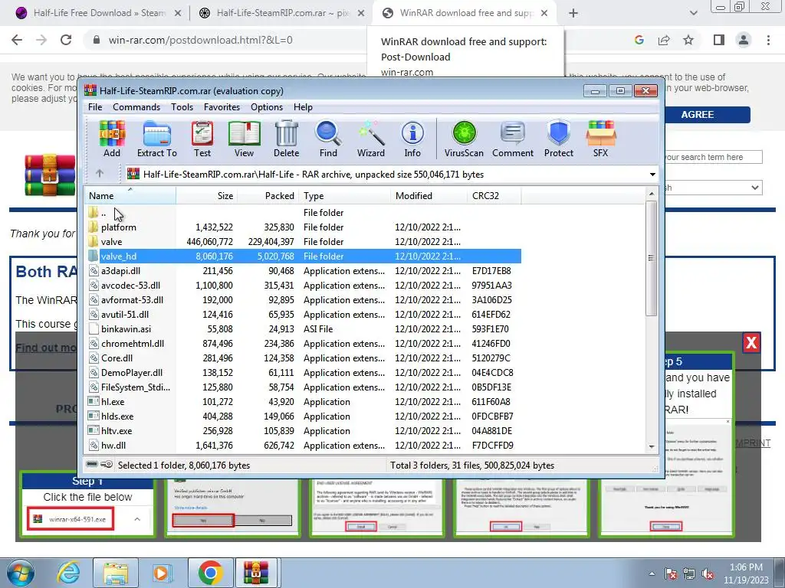Open Windows Explorer from the taskbar
The image size is (785, 588).
[116, 573]
